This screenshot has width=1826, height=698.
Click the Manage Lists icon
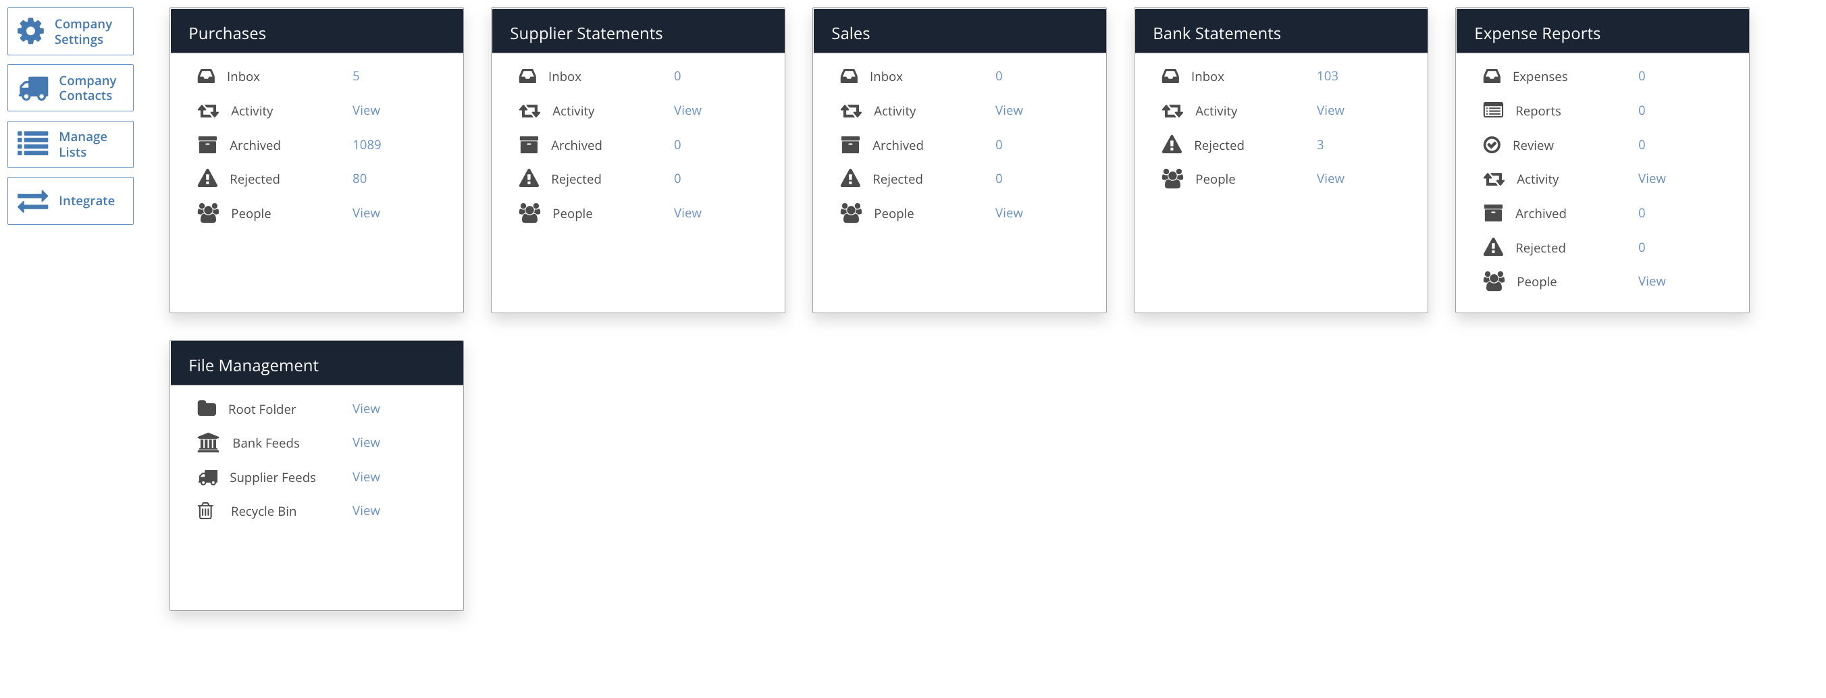tap(32, 144)
